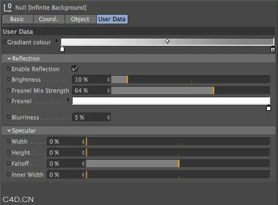Toggle the Specular Height keyframe dot

8,152
